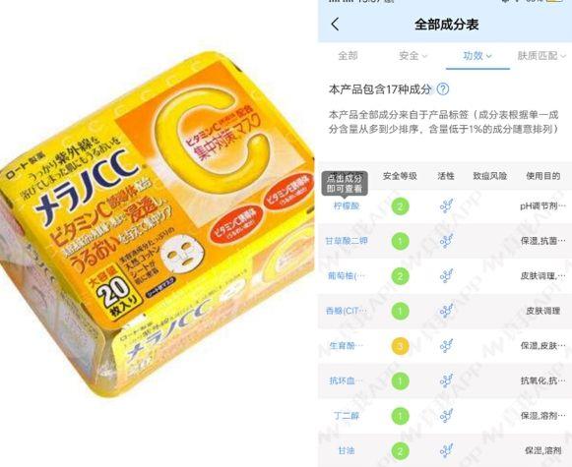
Task: Select safety level badge 3 for 生育酚
Action: 400,346
